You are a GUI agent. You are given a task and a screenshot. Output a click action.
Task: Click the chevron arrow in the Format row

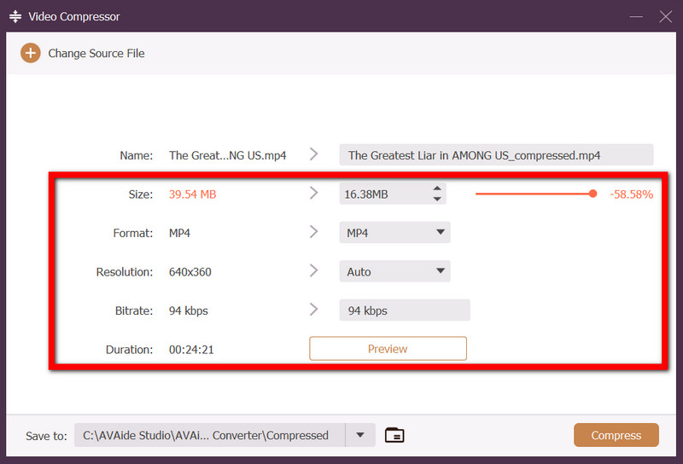coord(314,232)
